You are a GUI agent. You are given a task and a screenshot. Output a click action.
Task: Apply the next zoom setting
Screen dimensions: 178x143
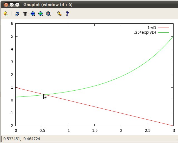click(41, 13)
